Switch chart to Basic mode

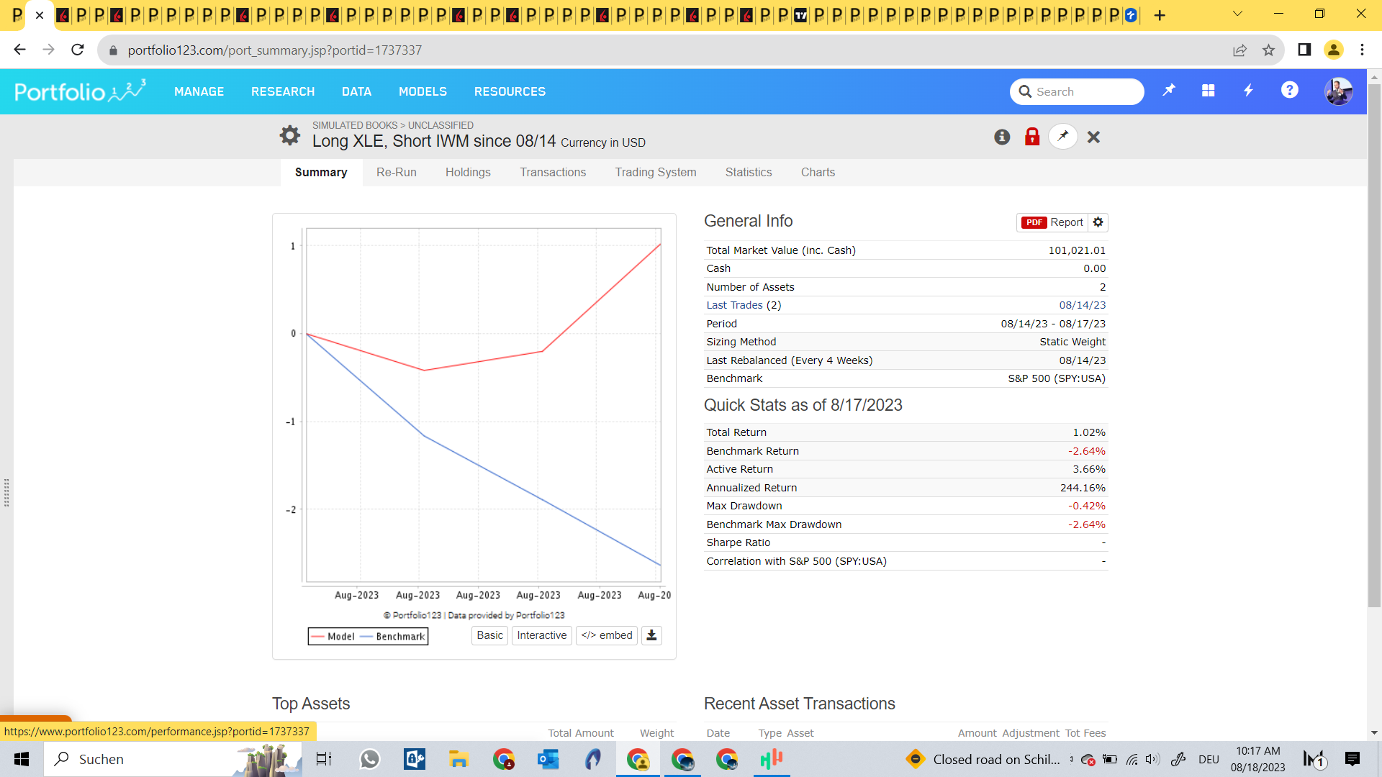tap(489, 635)
